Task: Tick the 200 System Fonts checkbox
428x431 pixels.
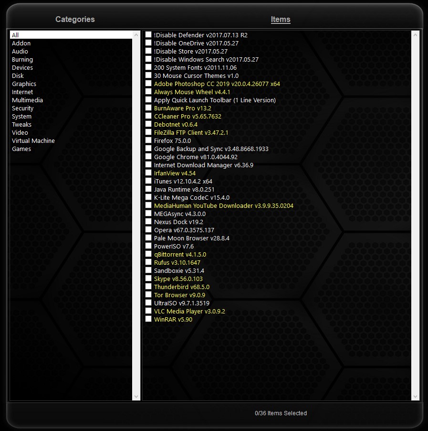Action: pos(148,67)
